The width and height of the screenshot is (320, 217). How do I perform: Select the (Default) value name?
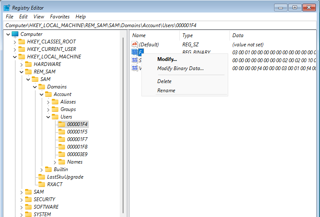click(149, 45)
